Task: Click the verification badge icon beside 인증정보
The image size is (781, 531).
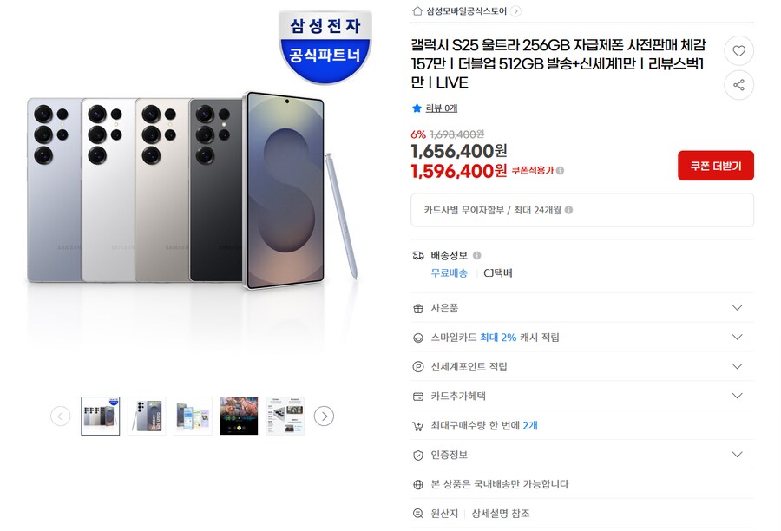Action: (x=417, y=454)
